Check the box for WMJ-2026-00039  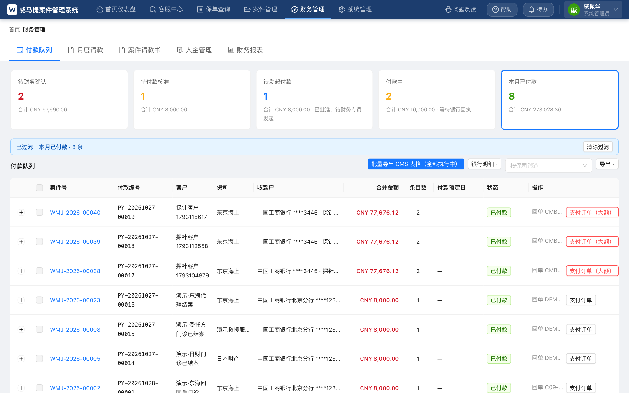pyautogui.click(x=39, y=242)
